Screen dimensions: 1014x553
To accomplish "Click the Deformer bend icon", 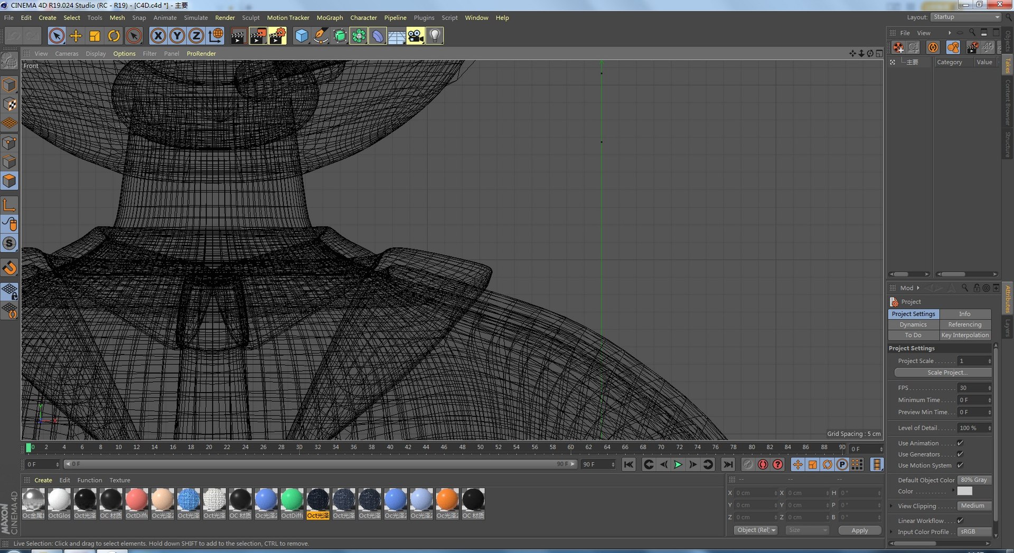I will pyautogui.click(x=378, y=36).
